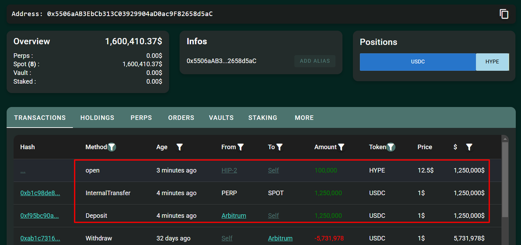Image resolution: width=521 pixels, height=245 pixels.
Task: Open the '...' hash link in the open row
Action: [x=23, y=170]
